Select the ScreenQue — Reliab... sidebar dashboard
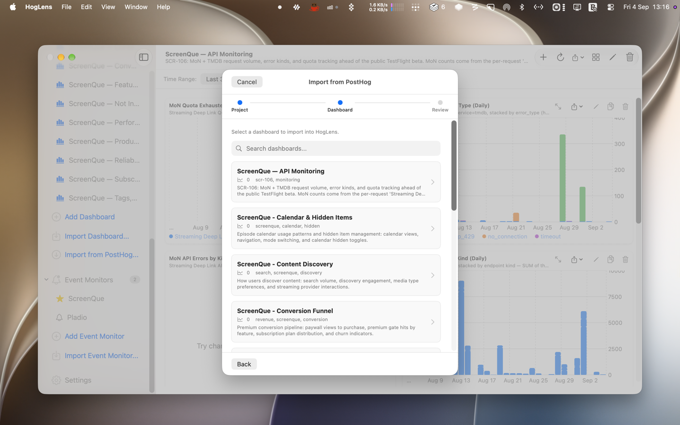This screenshot has width=680, height=425. point(98,161)
